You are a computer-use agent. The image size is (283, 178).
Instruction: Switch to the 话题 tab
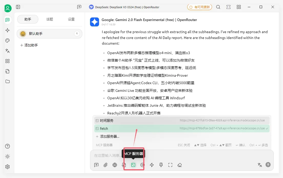pos(50,19)
